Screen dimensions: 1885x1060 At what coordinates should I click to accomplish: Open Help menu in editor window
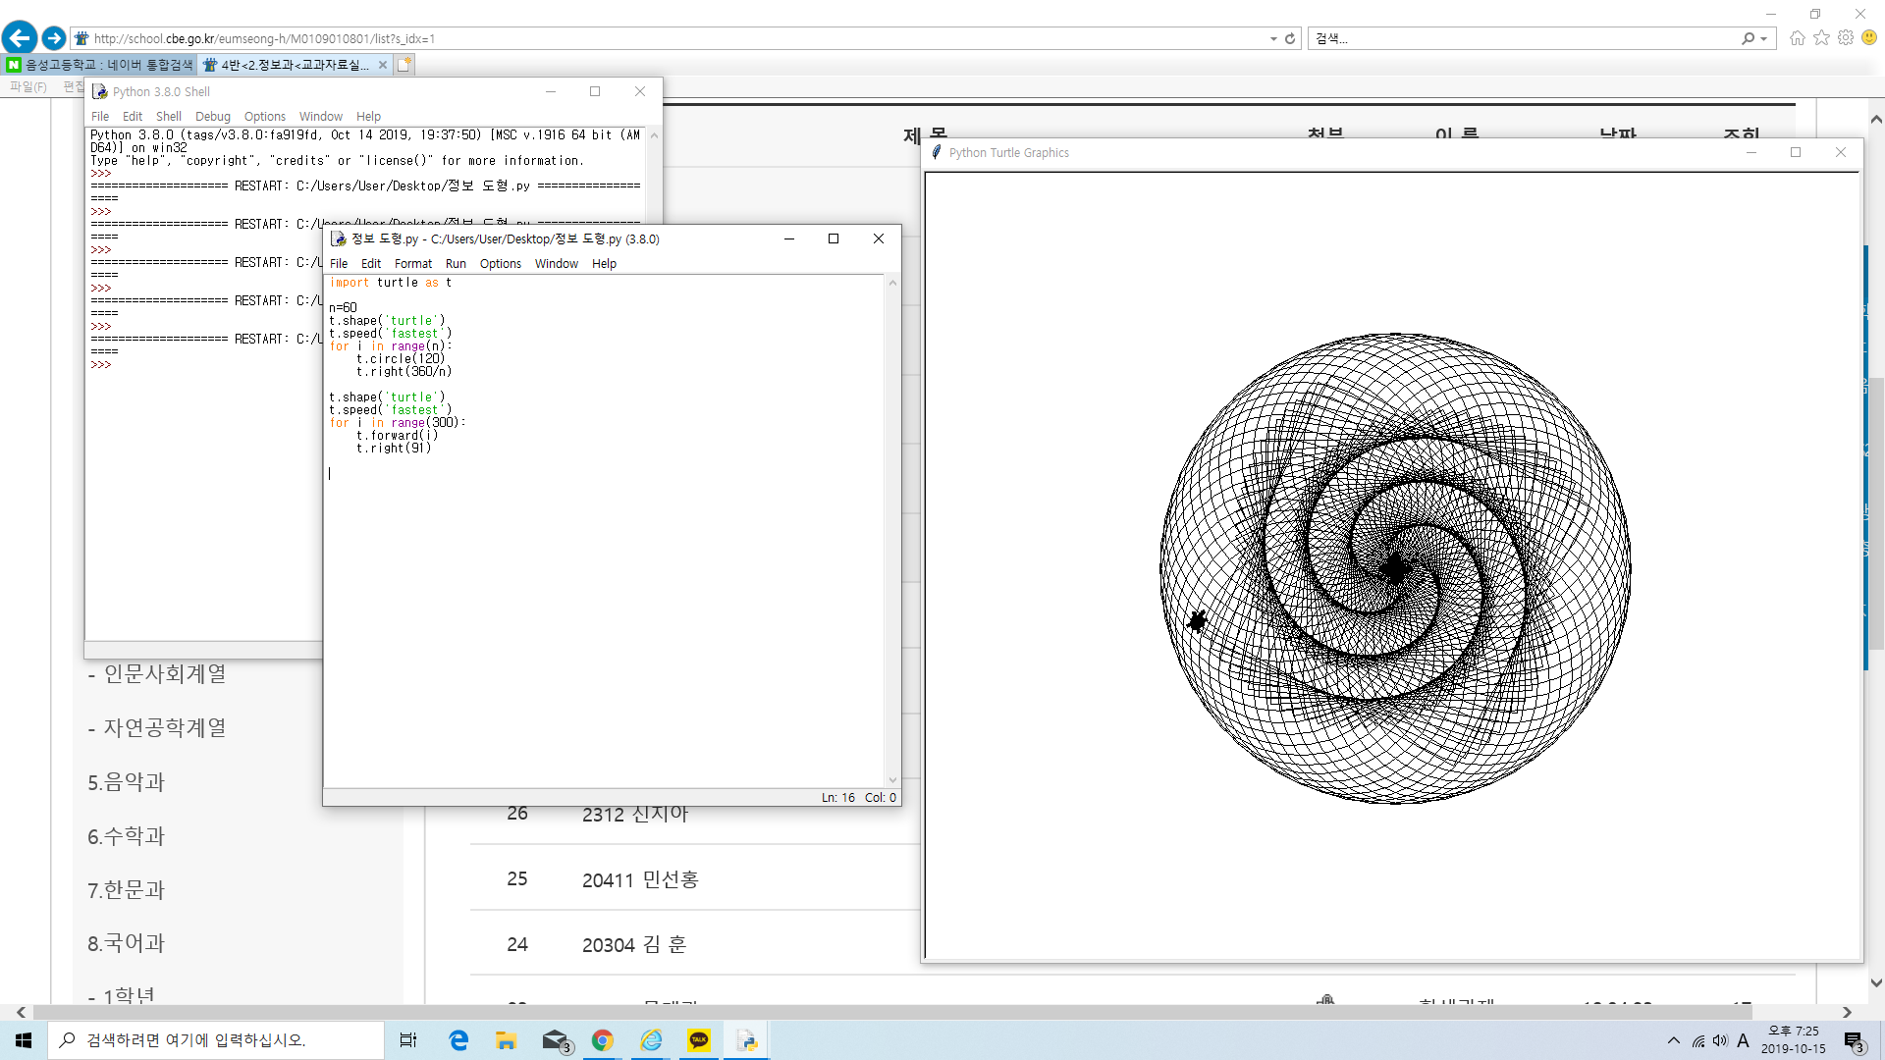point(604,263)
